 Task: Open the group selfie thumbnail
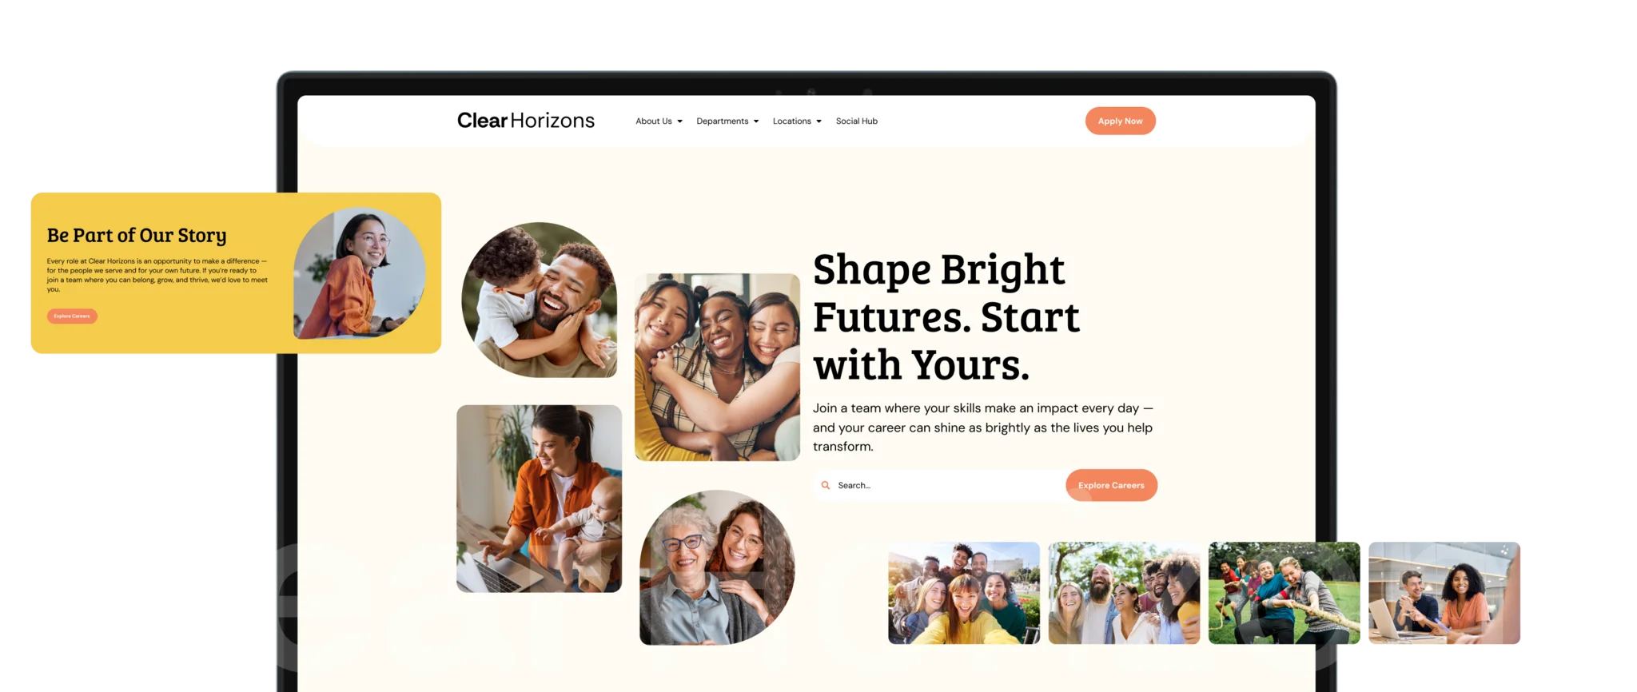pyautogui.click(x=964, y=593)
